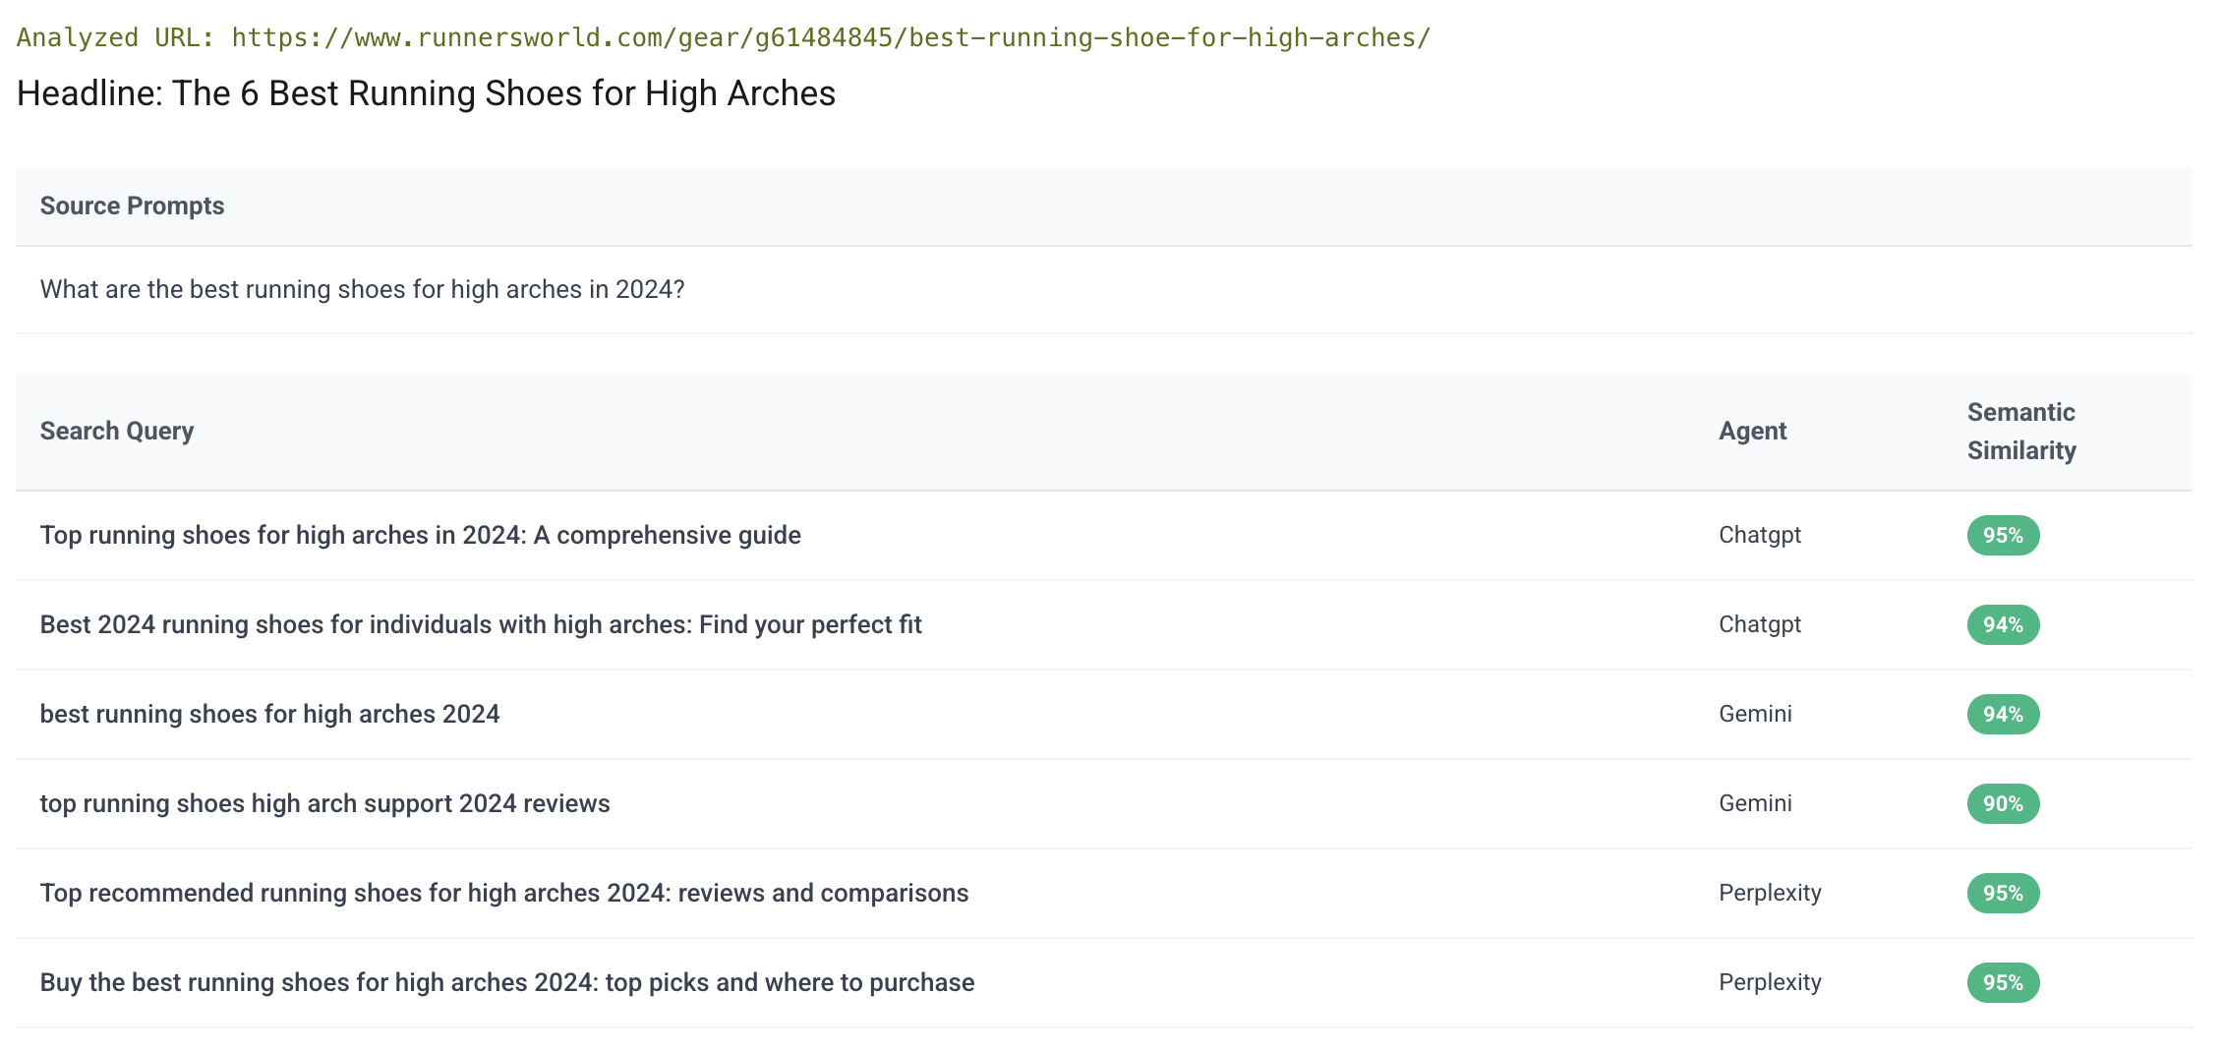The image size is (2222, 1052).
Task: Click the 95% badge in the 'reviews and comparisons' row
Action: coord(2003,893)
